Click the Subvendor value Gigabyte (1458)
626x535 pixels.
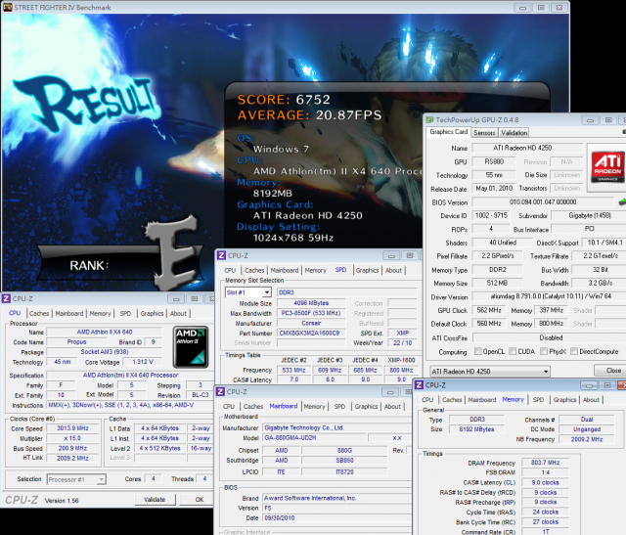coord(589,215)
